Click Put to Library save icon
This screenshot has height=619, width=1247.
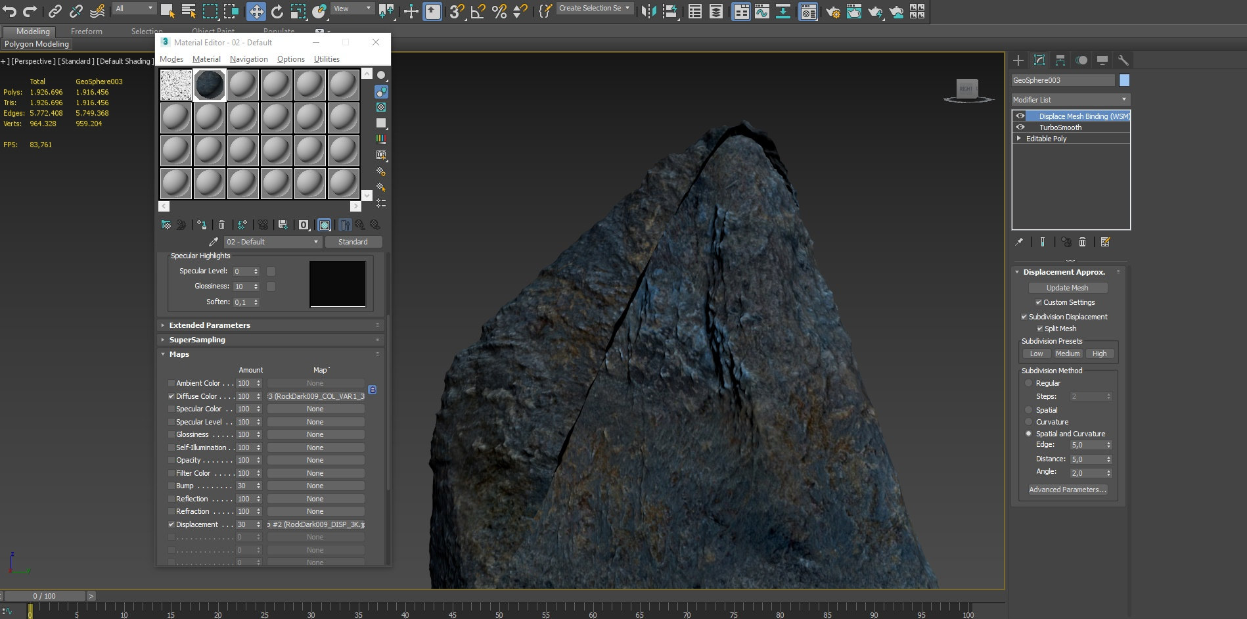[283, 225]
